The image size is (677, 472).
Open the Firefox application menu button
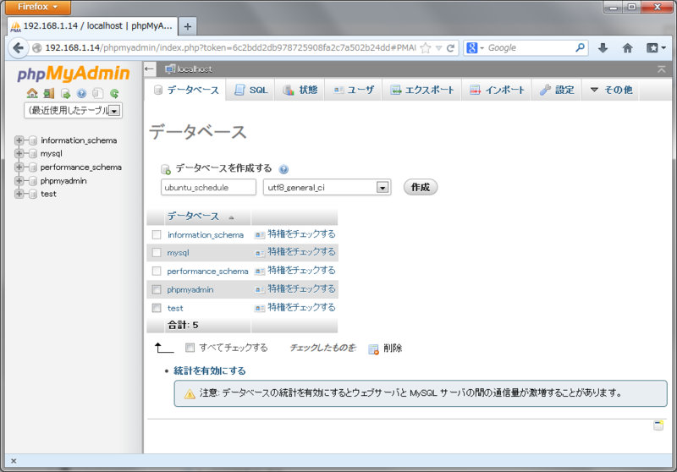(38, 7)
